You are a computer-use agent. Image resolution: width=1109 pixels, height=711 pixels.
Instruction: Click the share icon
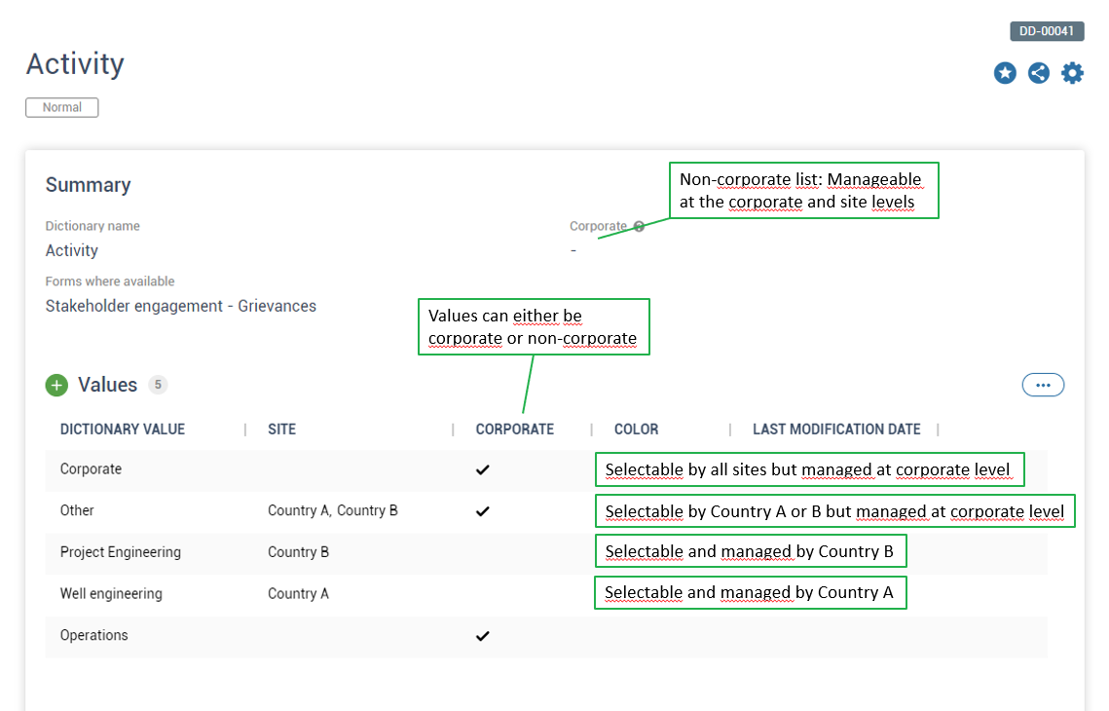(x=1039, y=73)
